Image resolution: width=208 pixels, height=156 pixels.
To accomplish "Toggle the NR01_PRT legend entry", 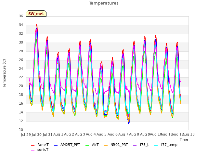I will (116, 145).
